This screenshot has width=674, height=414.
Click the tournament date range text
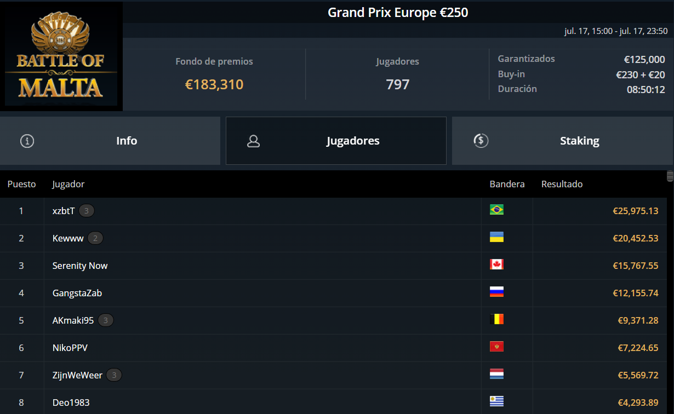[x=616, y=31]
